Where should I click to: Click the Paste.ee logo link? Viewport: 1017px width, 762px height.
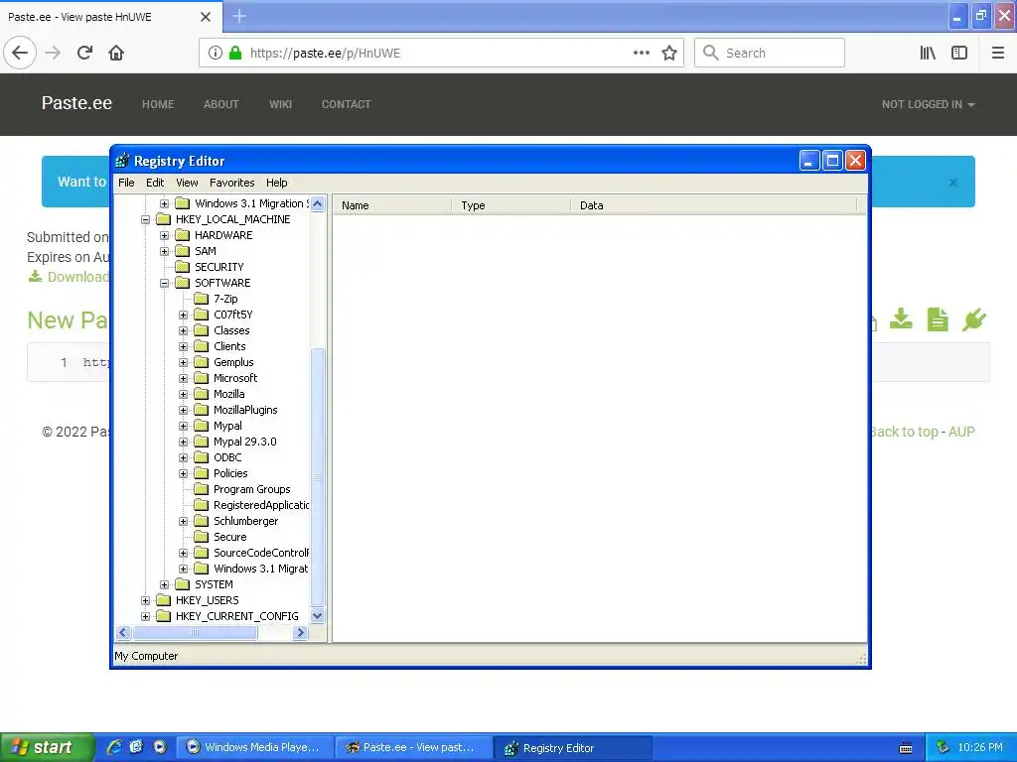tap(76, 103)
